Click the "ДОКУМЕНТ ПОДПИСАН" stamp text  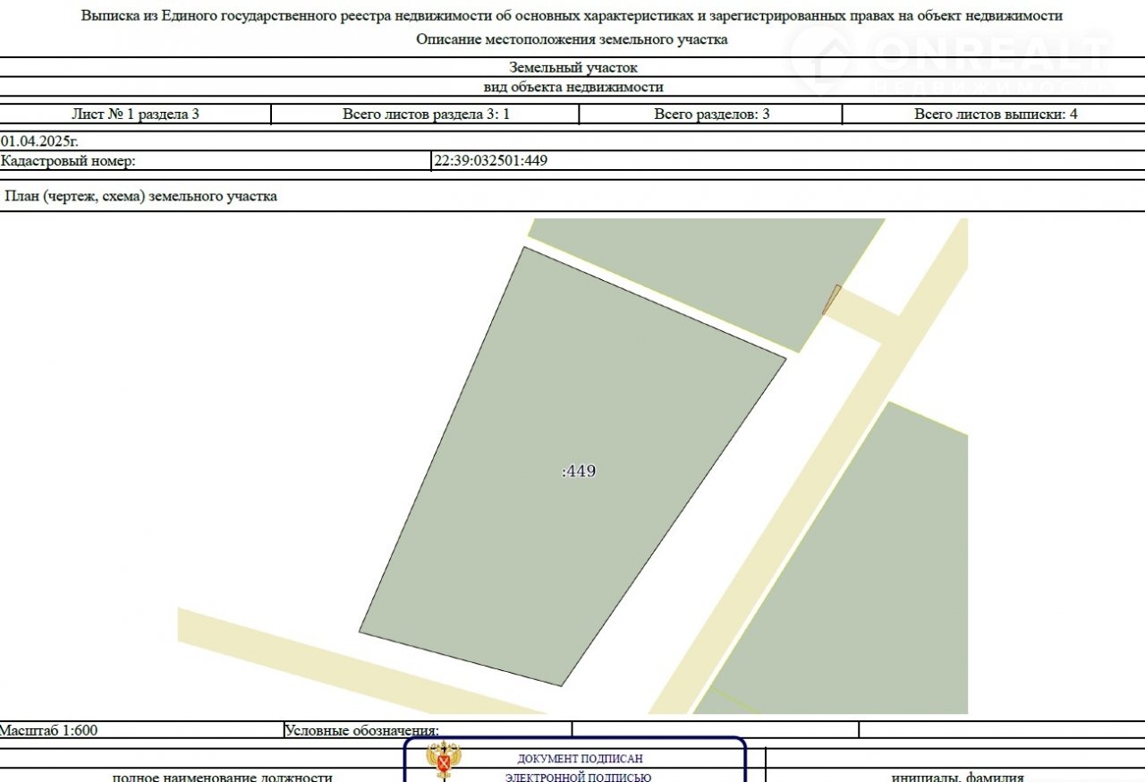[580, 759]
